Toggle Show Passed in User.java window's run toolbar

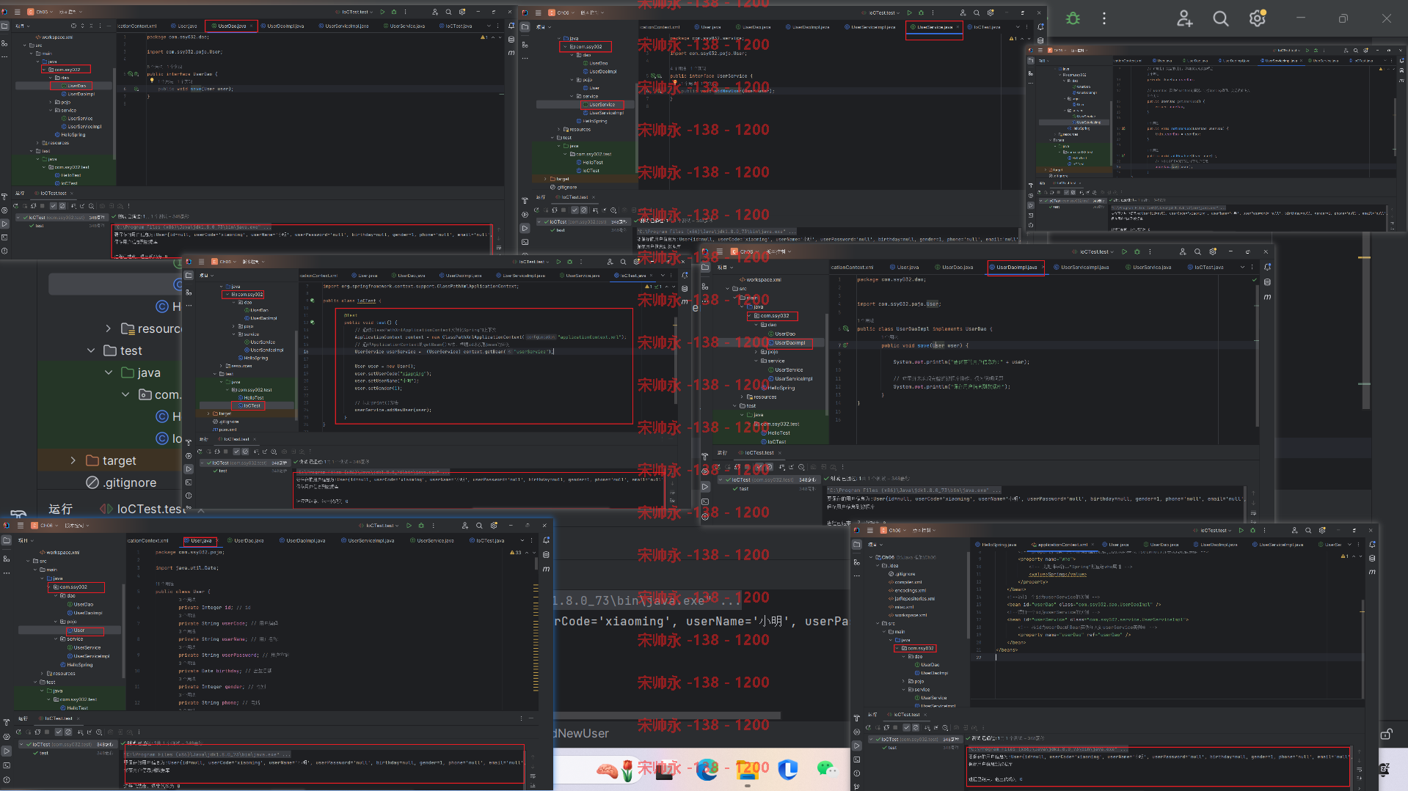[x=59, y=732]
